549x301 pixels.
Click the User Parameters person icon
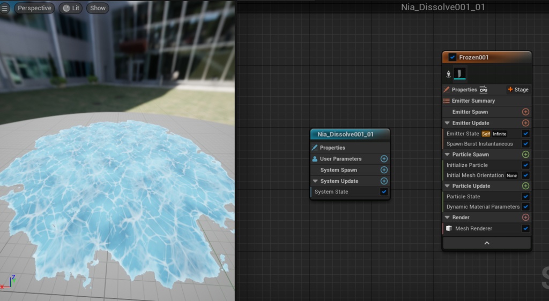click(314, 159)
